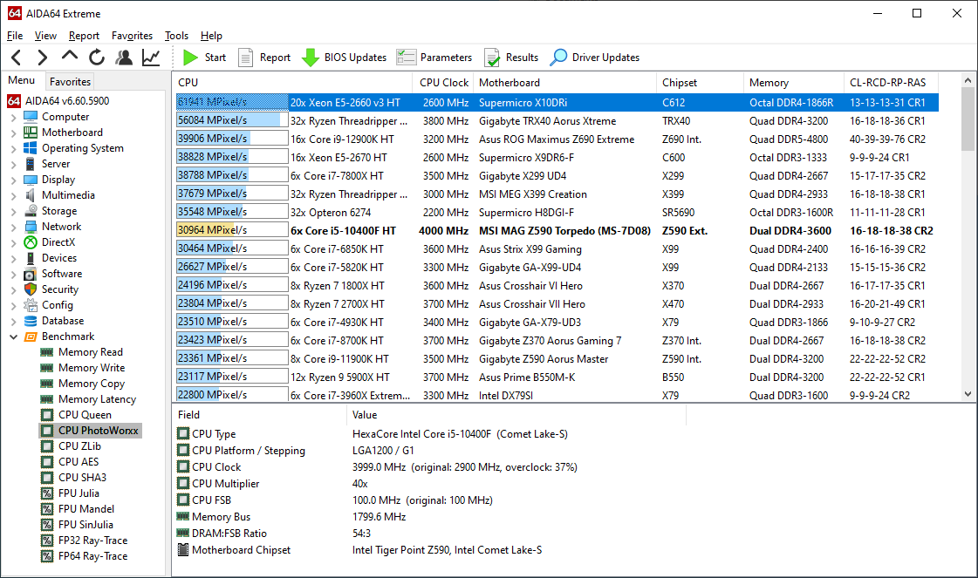Go up one level with Up arrow

point(70,58)
